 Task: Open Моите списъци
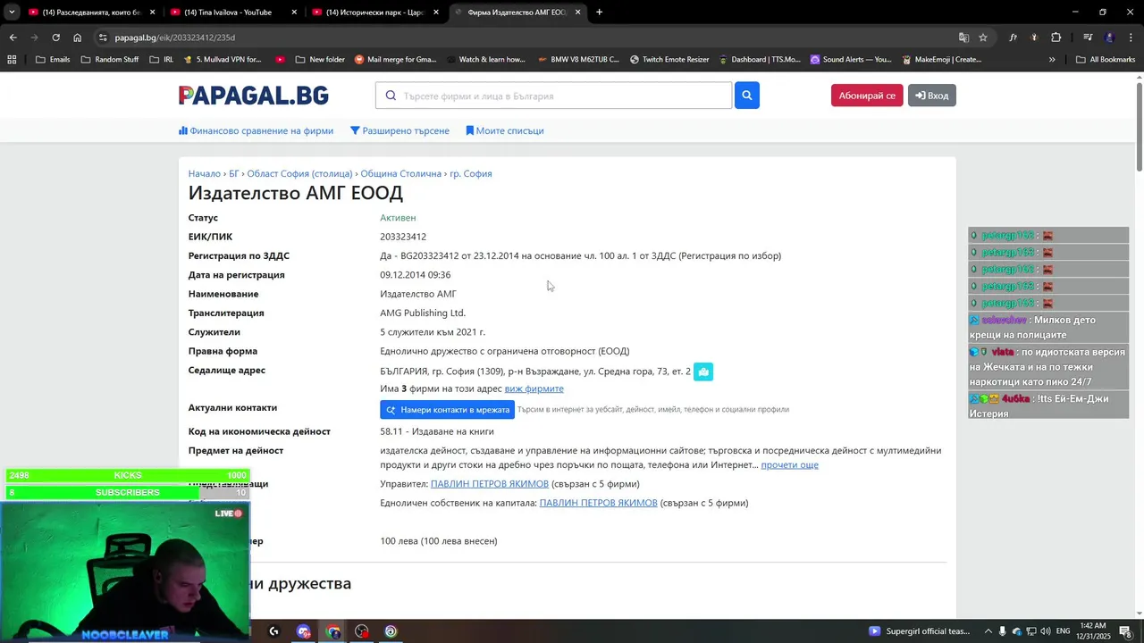click(505, 130)
